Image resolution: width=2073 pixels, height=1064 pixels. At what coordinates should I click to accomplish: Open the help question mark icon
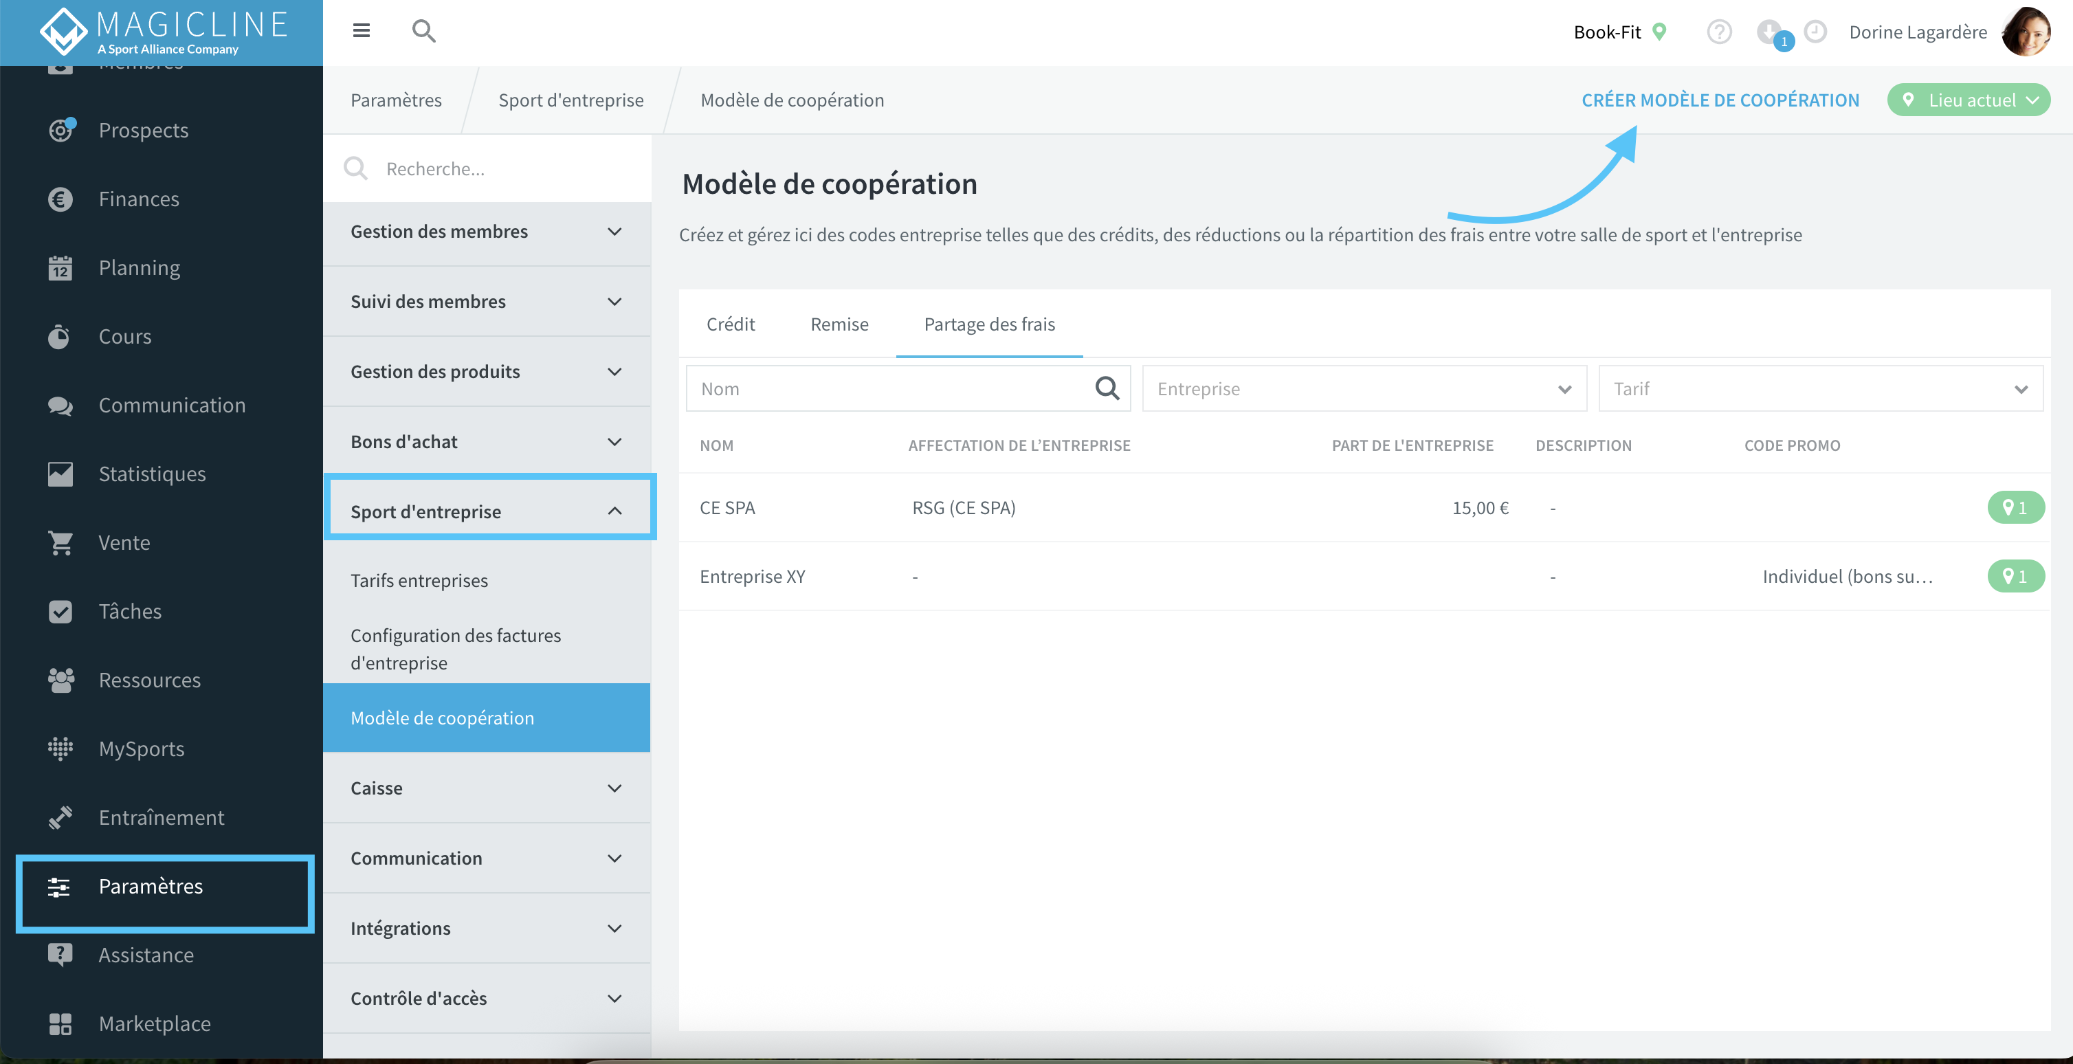tap(1719, 32)
